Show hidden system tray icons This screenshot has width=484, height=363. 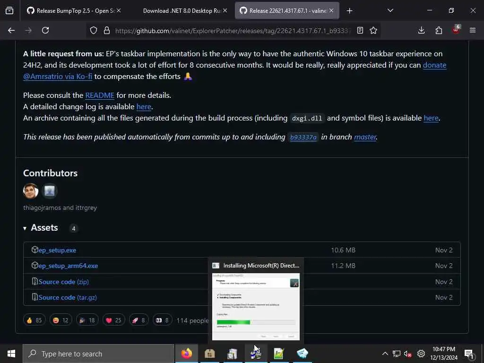pos(385,354)
